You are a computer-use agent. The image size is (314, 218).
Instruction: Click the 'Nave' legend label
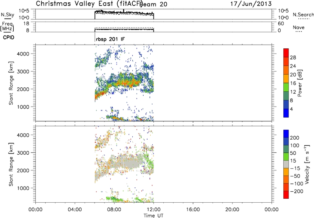pyautogui.click(x=299, y=27)
